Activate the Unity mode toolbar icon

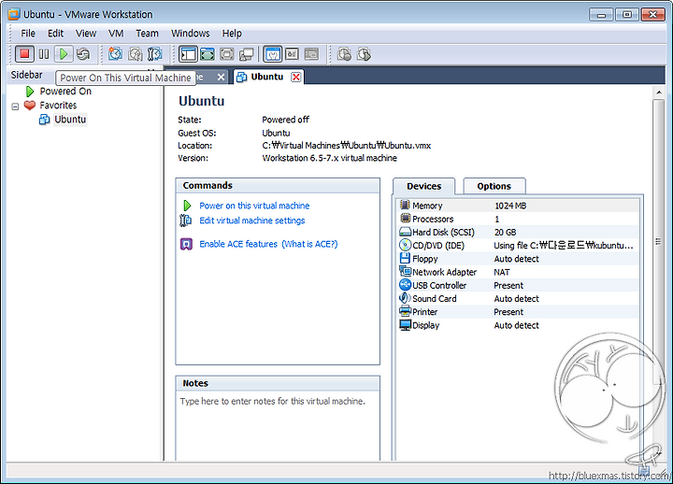click(x=247, y=54)
